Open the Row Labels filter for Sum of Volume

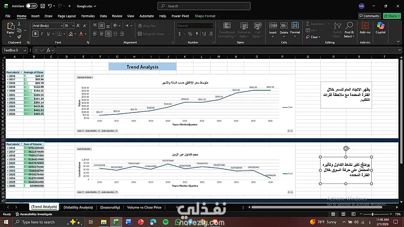click(21, 144)
